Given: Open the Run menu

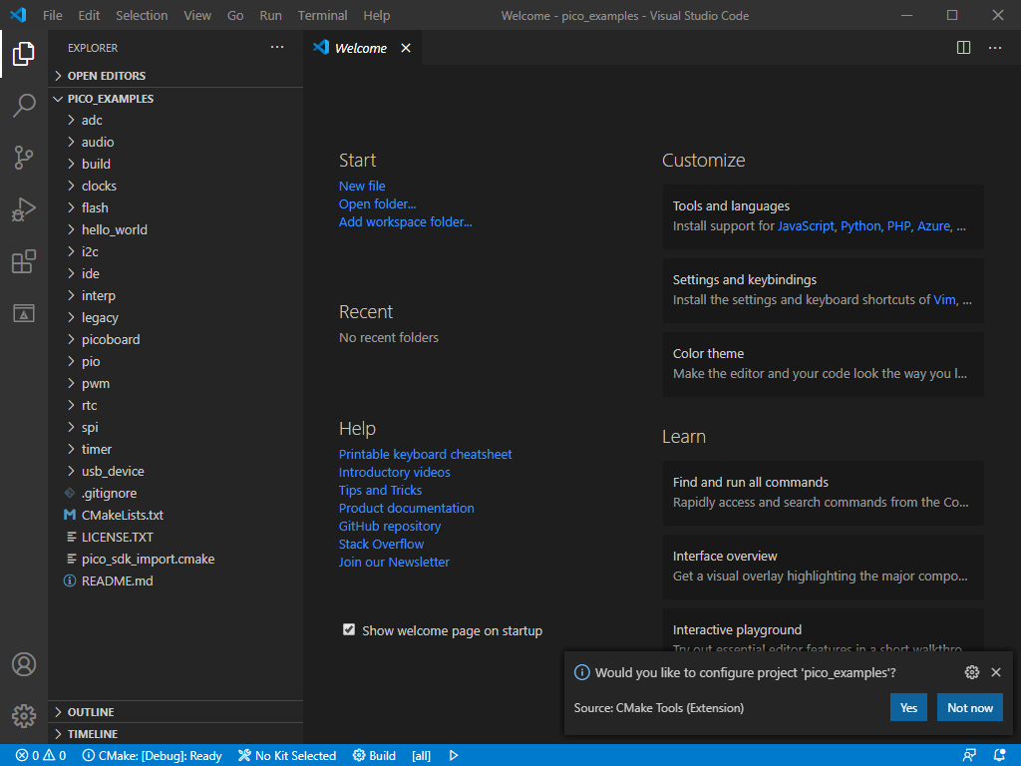Looking at the screenshot, I should coord(271,15).
